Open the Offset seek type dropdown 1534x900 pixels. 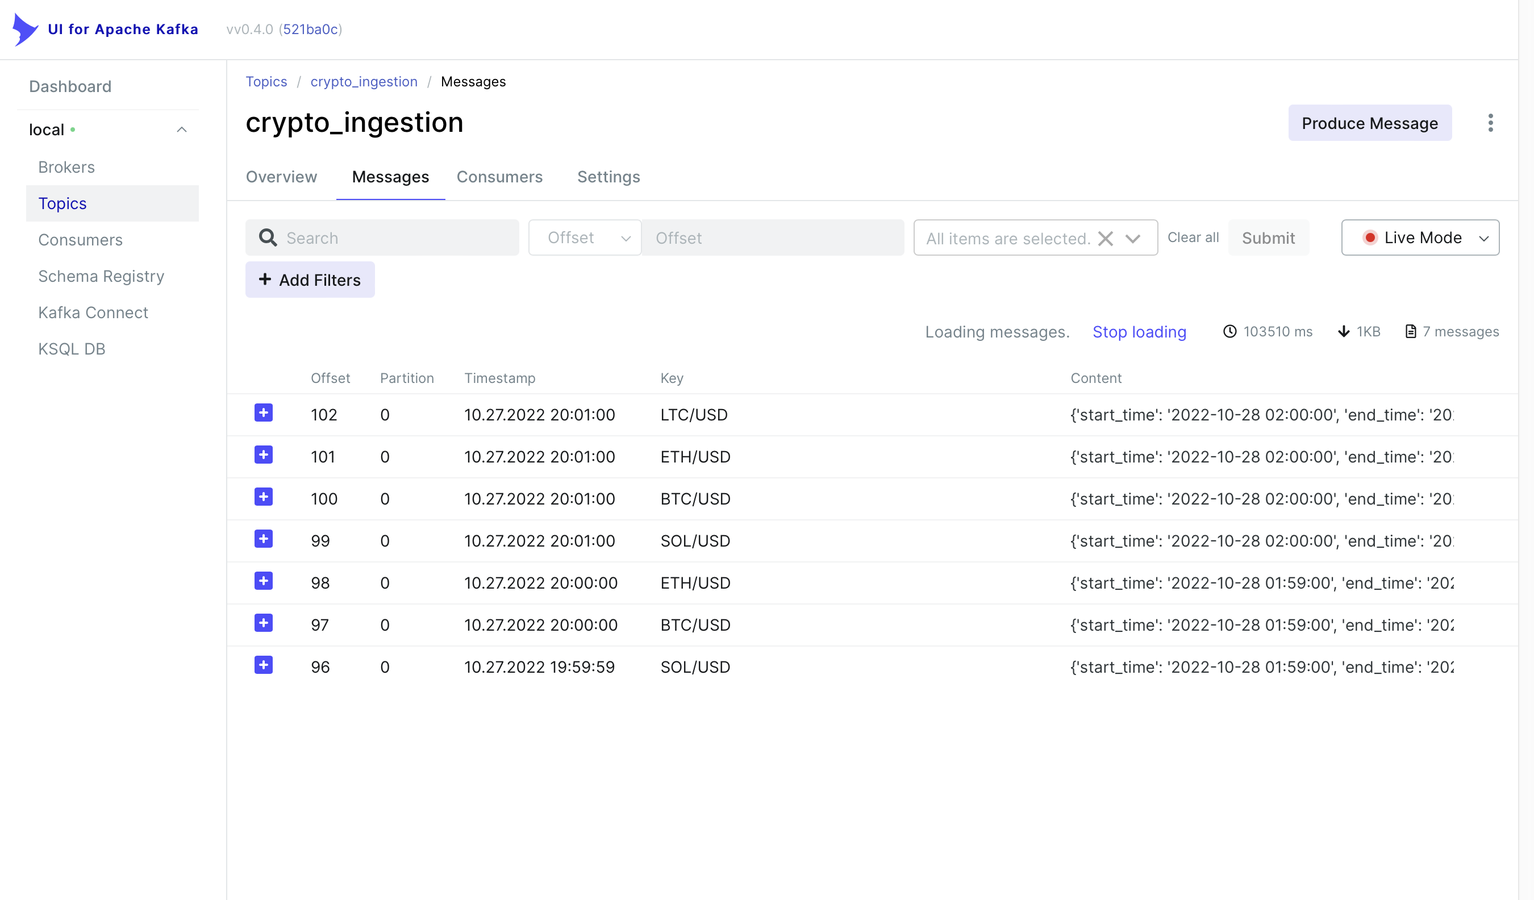pyautogui.click(x=585, y=238)
